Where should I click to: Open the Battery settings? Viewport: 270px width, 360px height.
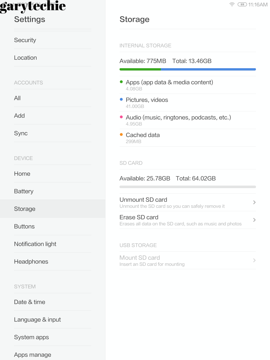(24, 191)
